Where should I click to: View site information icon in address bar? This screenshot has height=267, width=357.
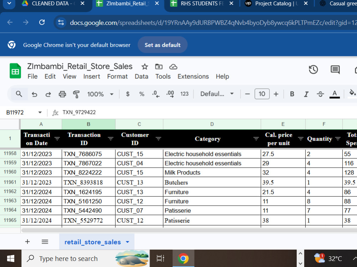click(x=61, y=22)
